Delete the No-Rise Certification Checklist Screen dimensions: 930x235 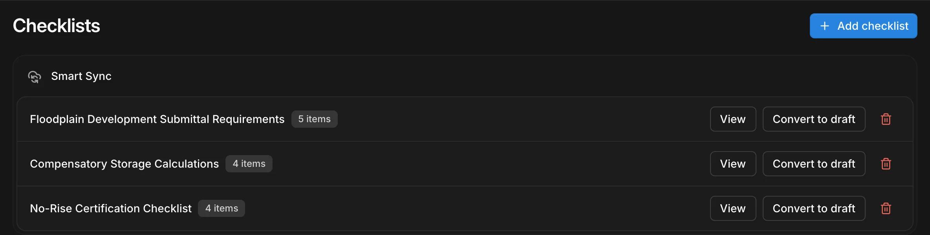(x=886, y=208)
